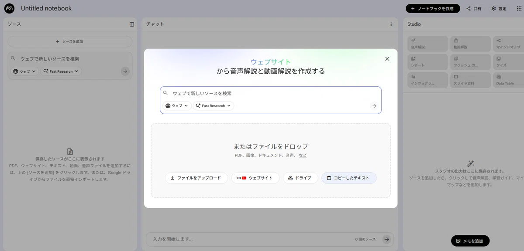
Task: Submit the dialog search arrow button
Action: tap(374, 105)
